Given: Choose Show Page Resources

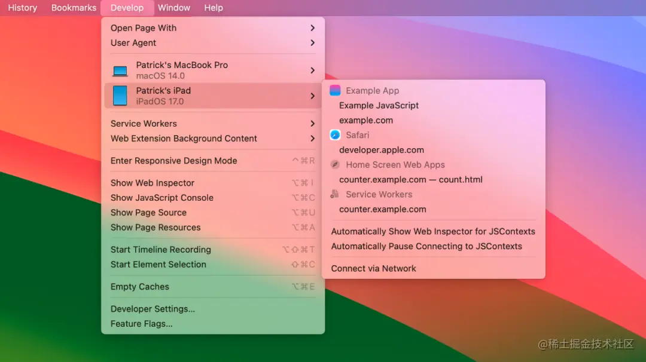Looking at the screenshot, I should coord(212,228).
